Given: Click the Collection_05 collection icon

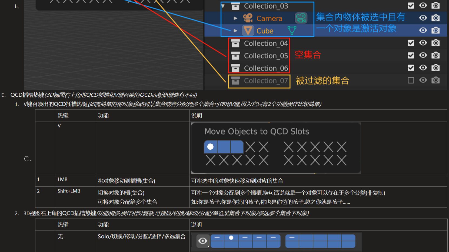Looking at the screenshot, I should click(x=236, y=56).
